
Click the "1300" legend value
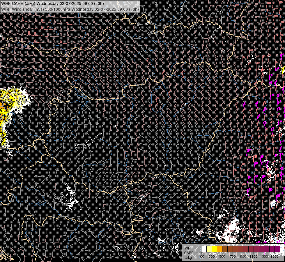click(264, 256)
